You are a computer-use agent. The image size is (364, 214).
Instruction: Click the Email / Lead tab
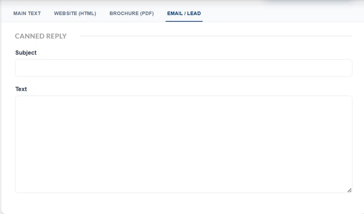(184, 14)
